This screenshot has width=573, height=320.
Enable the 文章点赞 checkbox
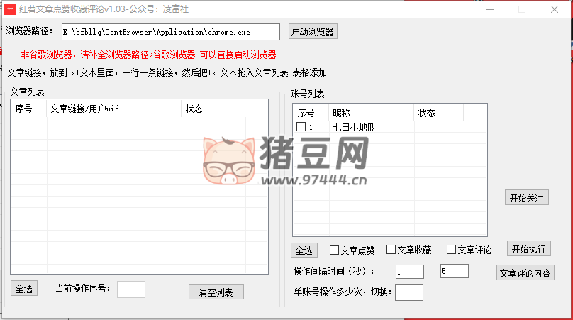point(335,250)
